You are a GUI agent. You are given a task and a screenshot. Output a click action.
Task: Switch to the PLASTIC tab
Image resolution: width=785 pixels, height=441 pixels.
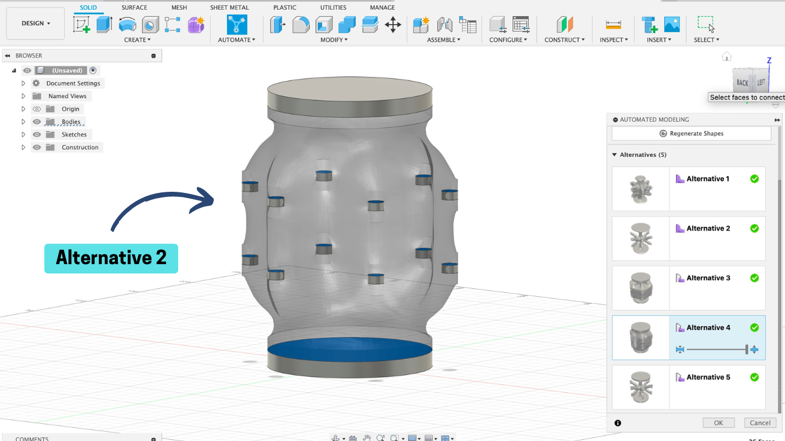tap(285, 7)
